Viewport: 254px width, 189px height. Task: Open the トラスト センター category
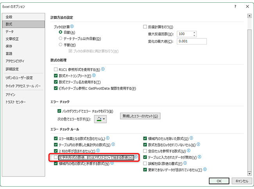(23, 102)
